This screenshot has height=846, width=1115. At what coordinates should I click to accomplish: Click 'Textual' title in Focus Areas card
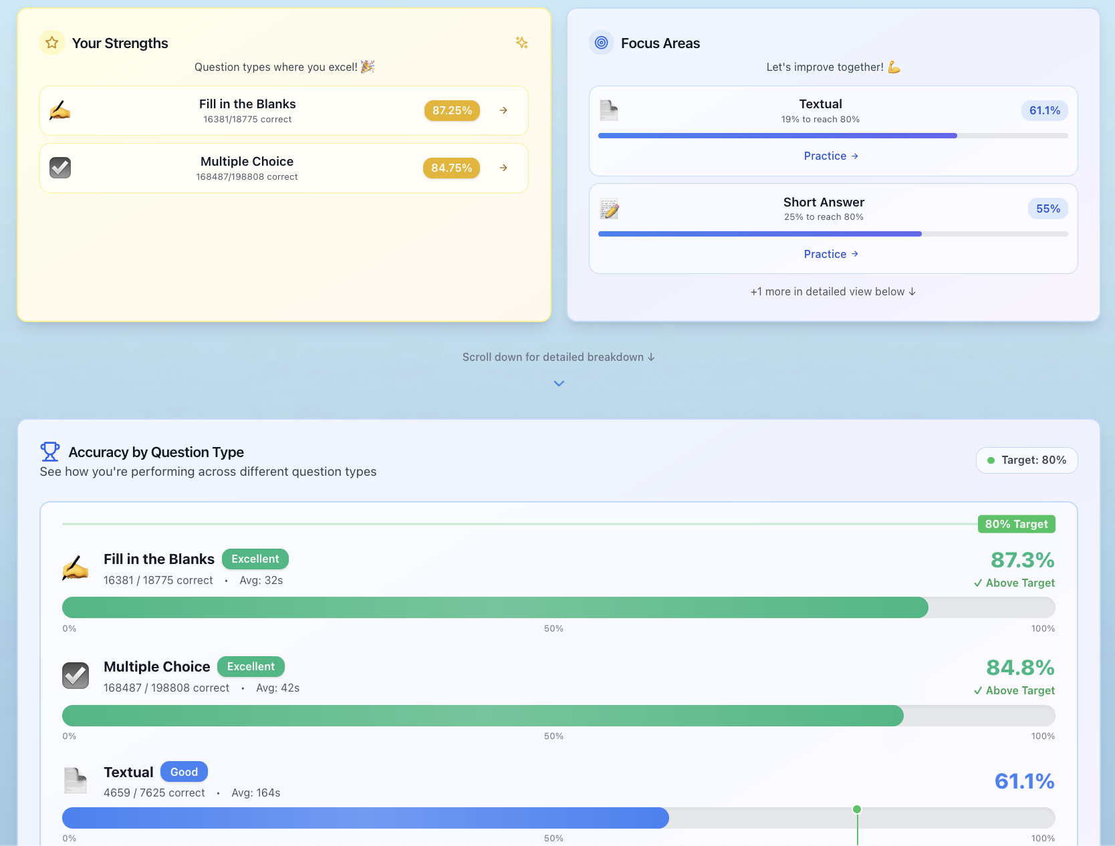point(820,104)
